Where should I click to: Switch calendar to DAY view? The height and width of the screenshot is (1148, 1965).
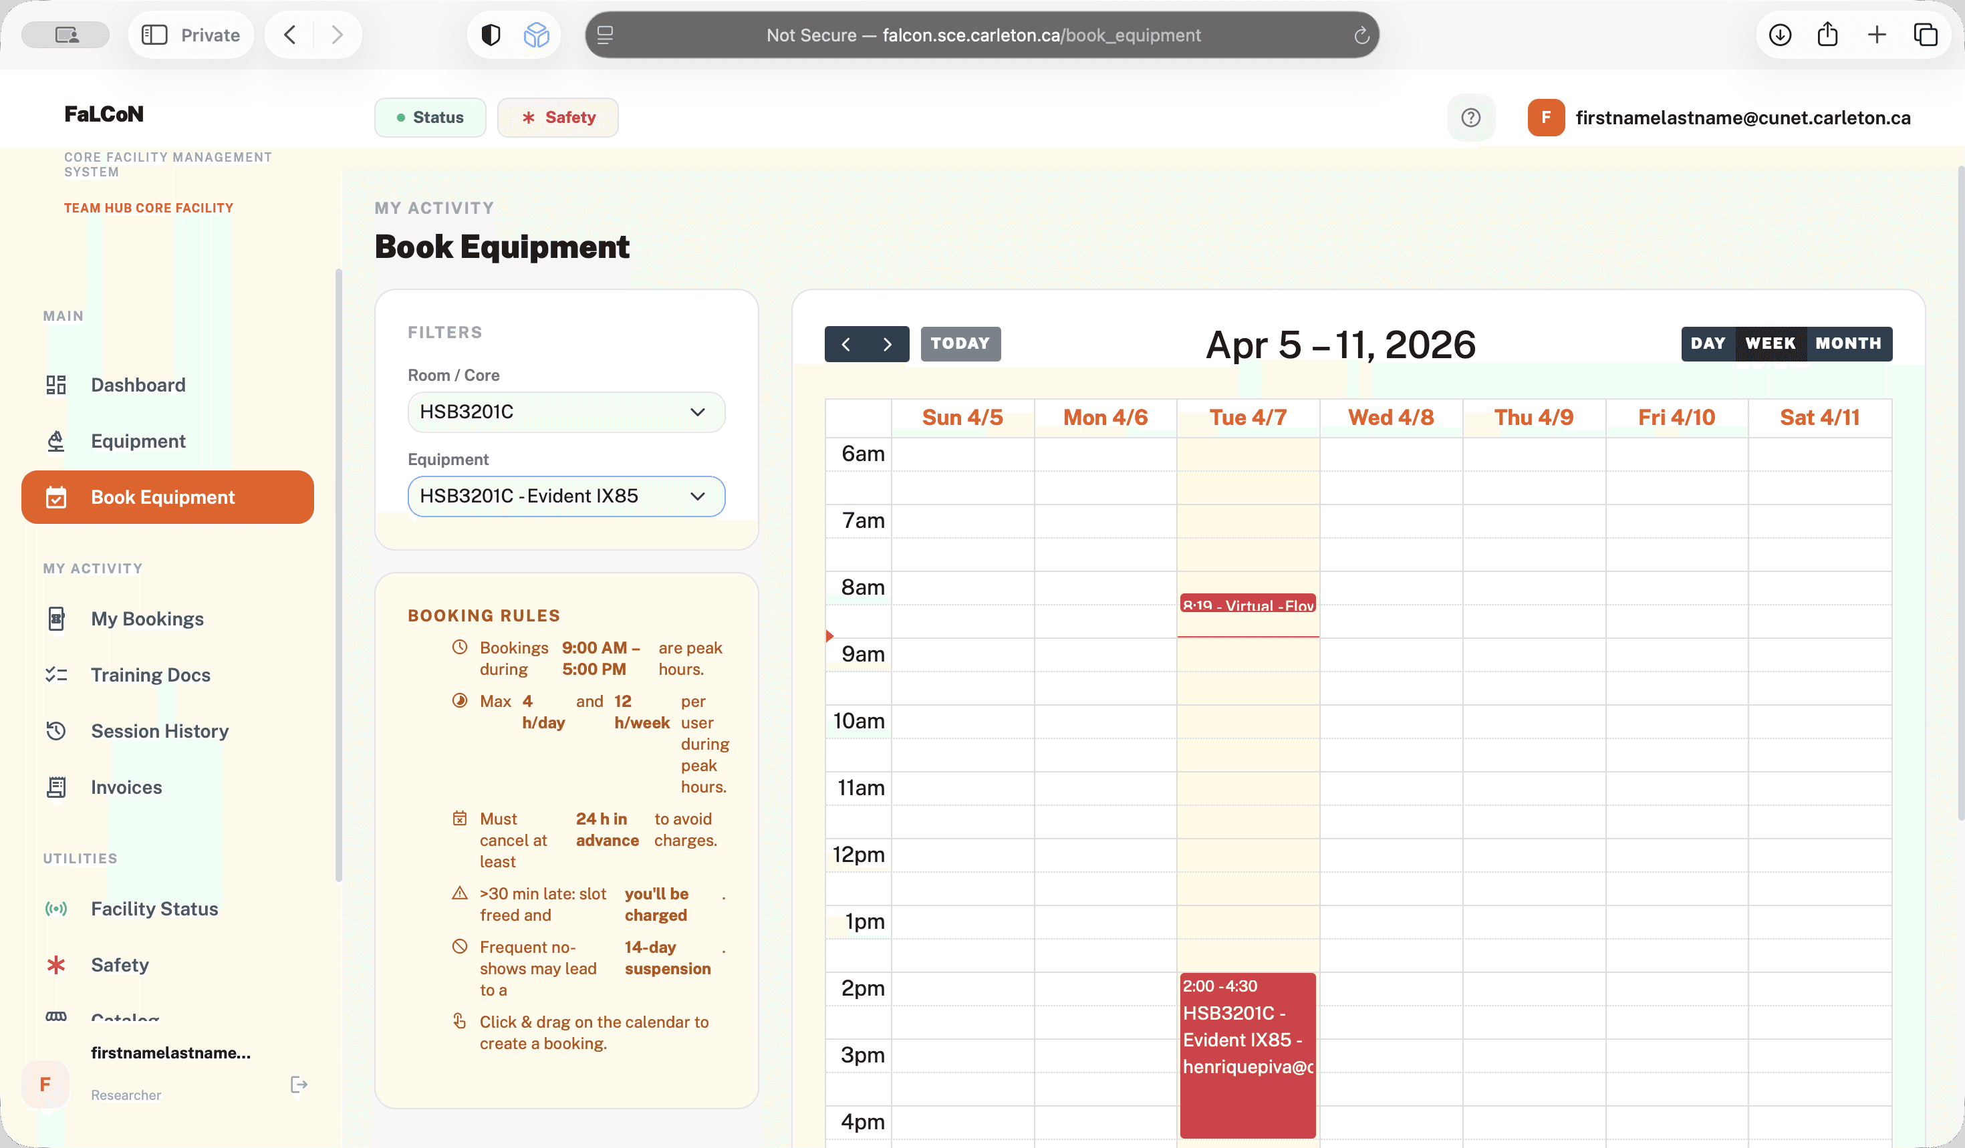pyautogui.click(x=1708, y=343)
